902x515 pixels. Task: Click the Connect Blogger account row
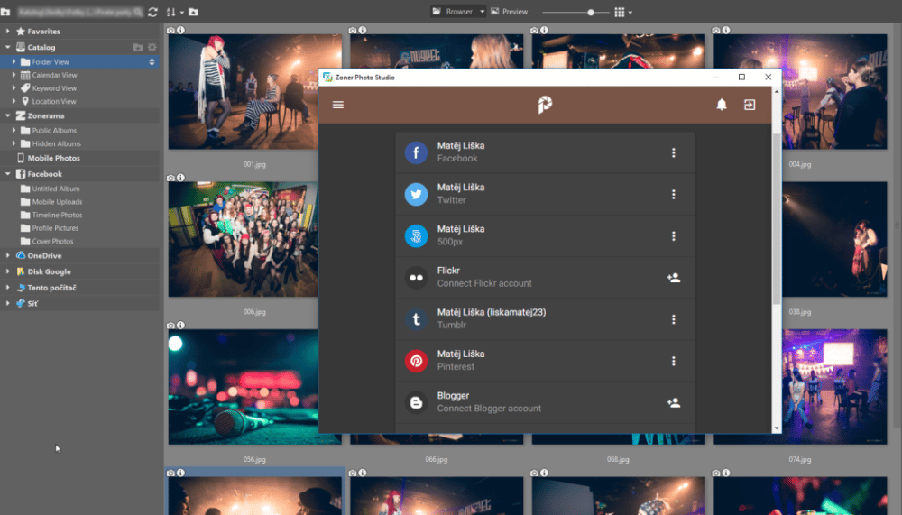tap(545, 403)
